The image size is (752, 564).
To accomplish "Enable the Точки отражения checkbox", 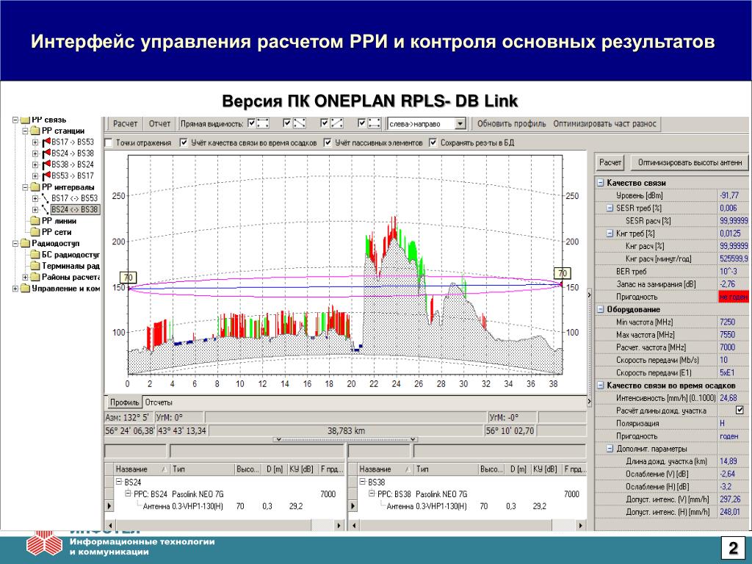I will tap(109, 143).
